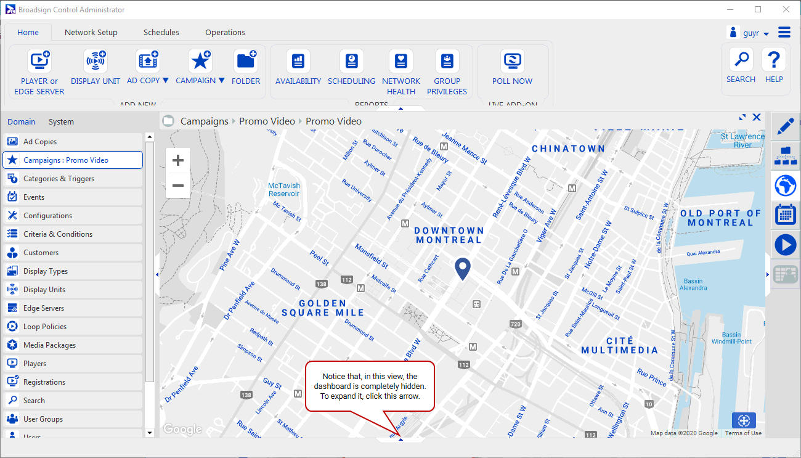The height and width of the screenshot is (458, 801).
Task: Select Campaigns : Promo Video item
Action: [x=73, y=160]
